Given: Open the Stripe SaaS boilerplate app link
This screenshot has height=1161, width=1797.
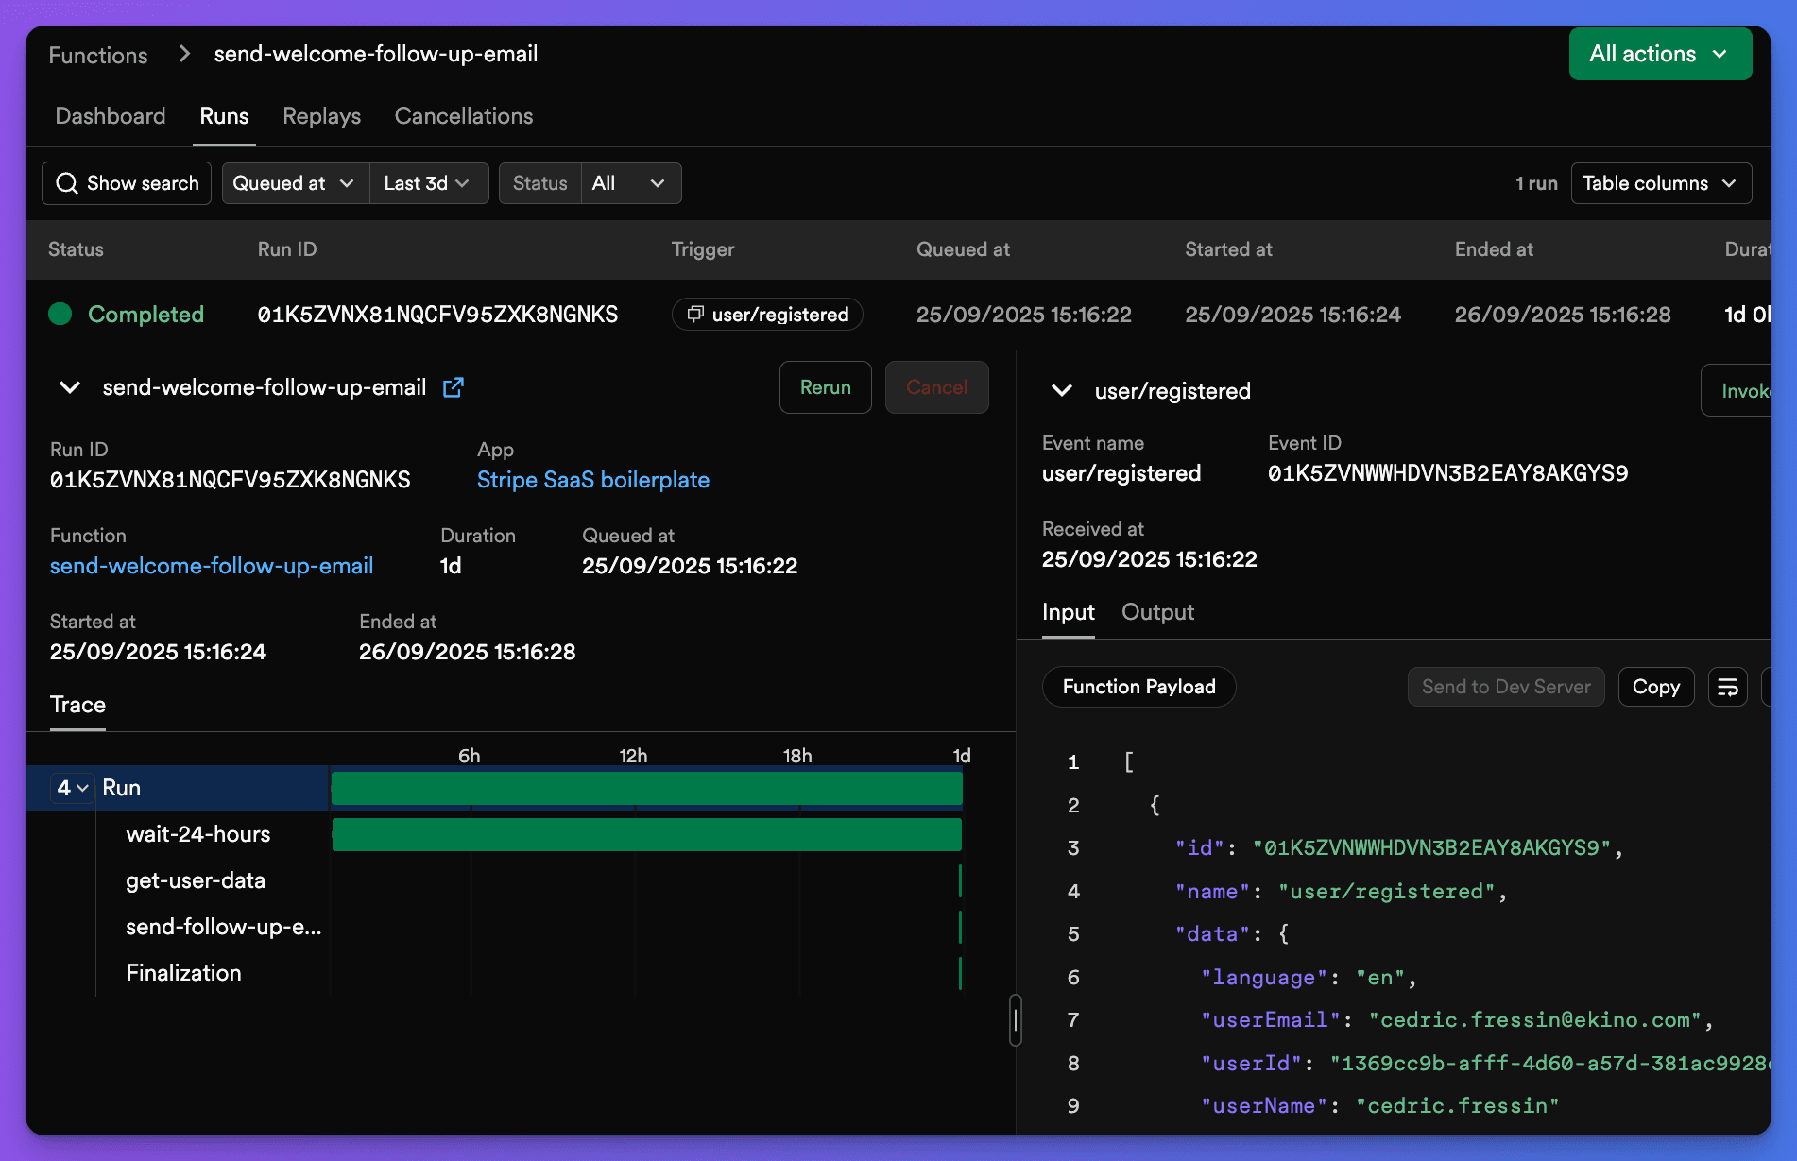Looking at the screenshot, I should 593,480.
